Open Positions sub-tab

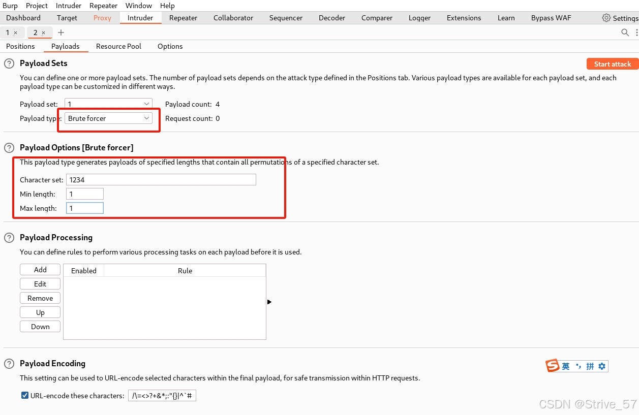coord(20,46)
